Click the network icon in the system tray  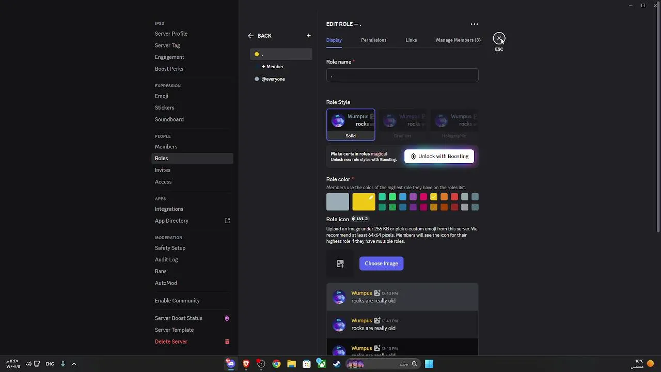click(37, 364)
